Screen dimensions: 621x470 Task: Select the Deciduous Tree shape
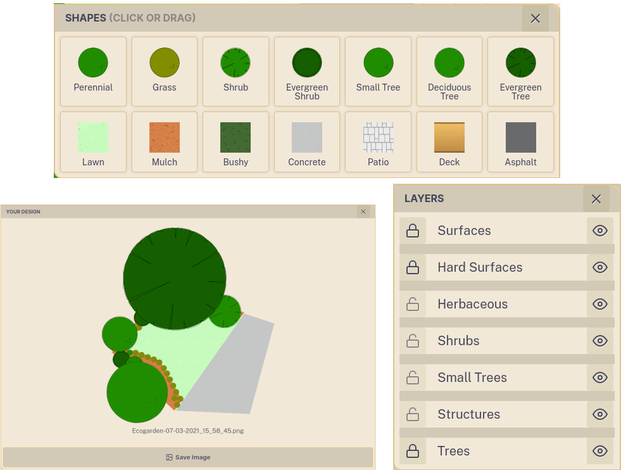[449, 71]
